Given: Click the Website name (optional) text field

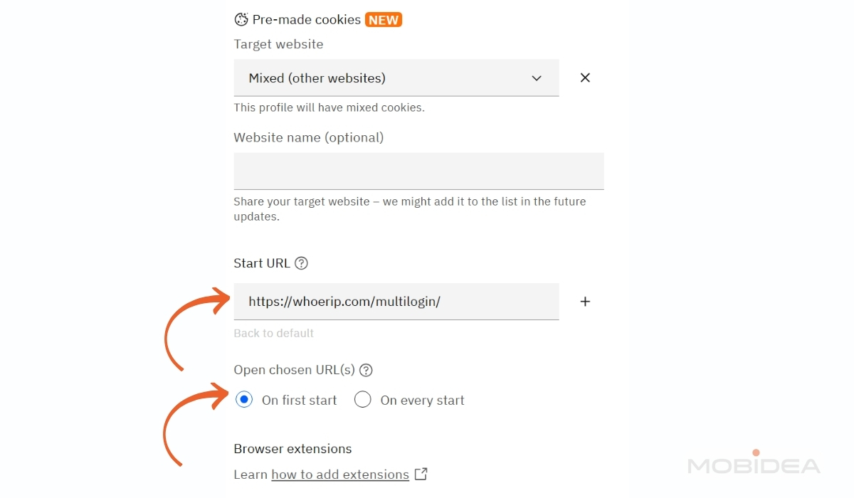Looking at the screenshot, I should coord(418,171).
